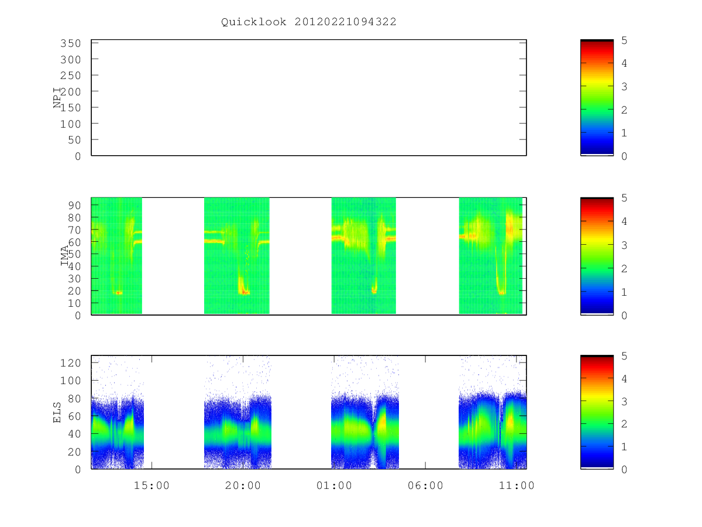Screen dimensions: 702x527
Task: Click the 11:00 time axis label
Action: [517, 485]
